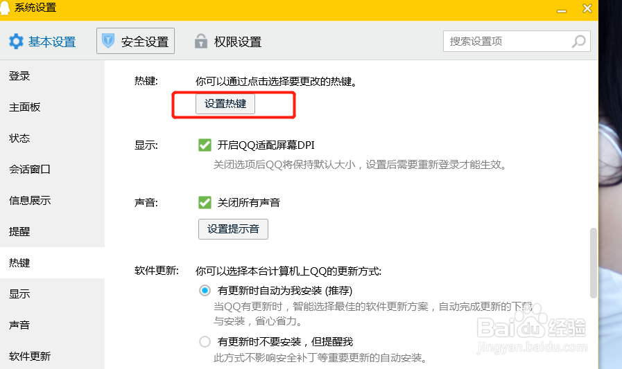This screenshot has width=622, height=369.
Task: Select 会话窗口 in the sidebar
Action: (53, 170)
